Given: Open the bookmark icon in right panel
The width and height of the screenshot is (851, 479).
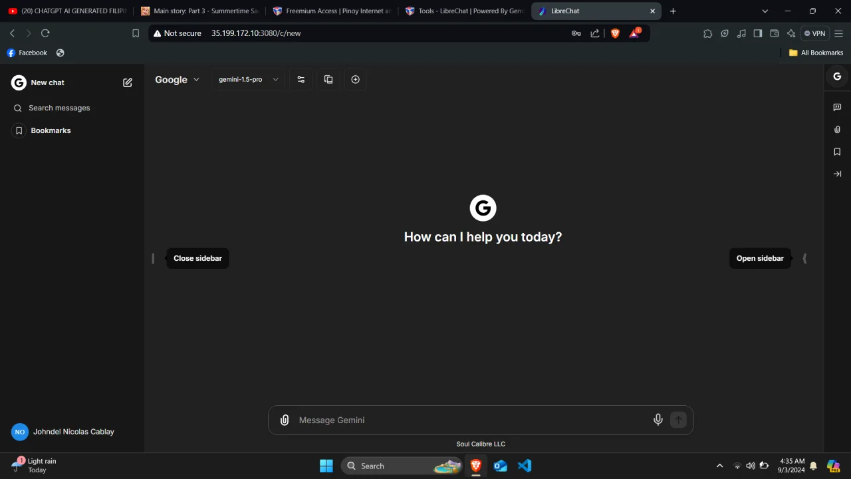Looking at the screenshot, I should (x=837, y=152).
